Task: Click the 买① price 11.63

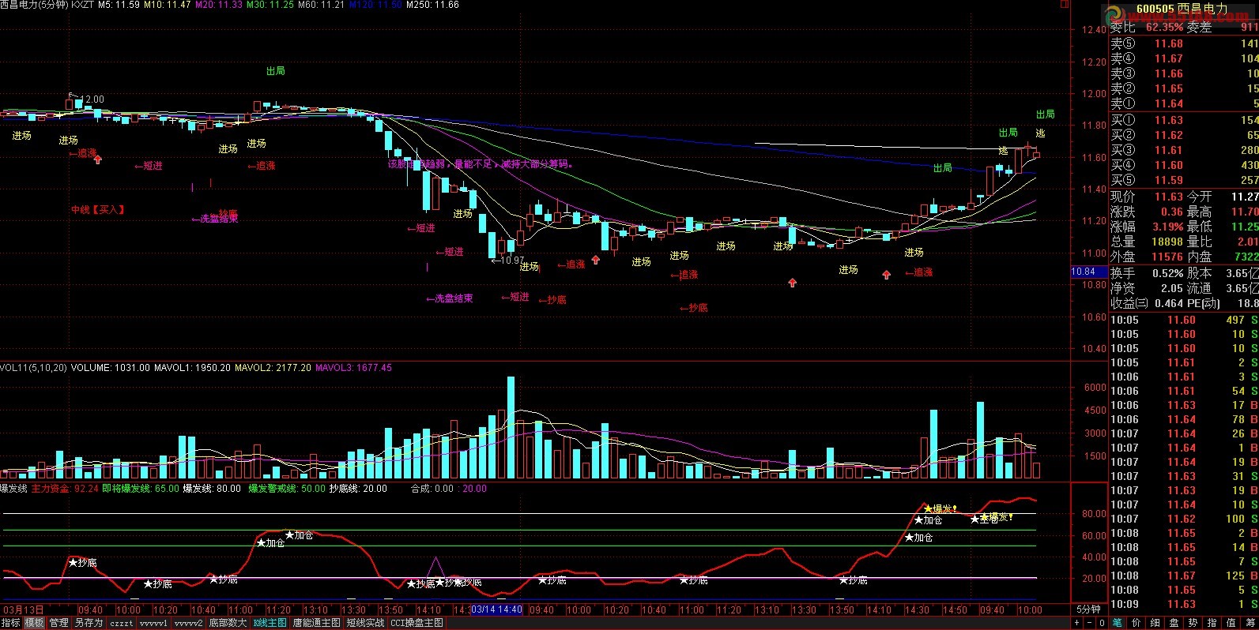Action: click(1169, 120)
